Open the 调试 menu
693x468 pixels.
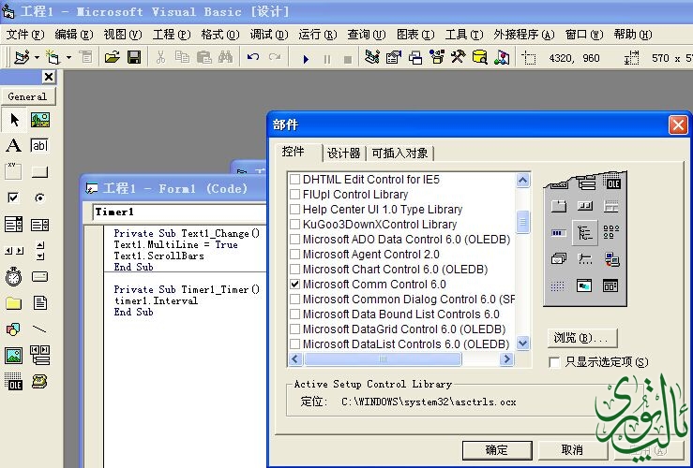[269, 35]
